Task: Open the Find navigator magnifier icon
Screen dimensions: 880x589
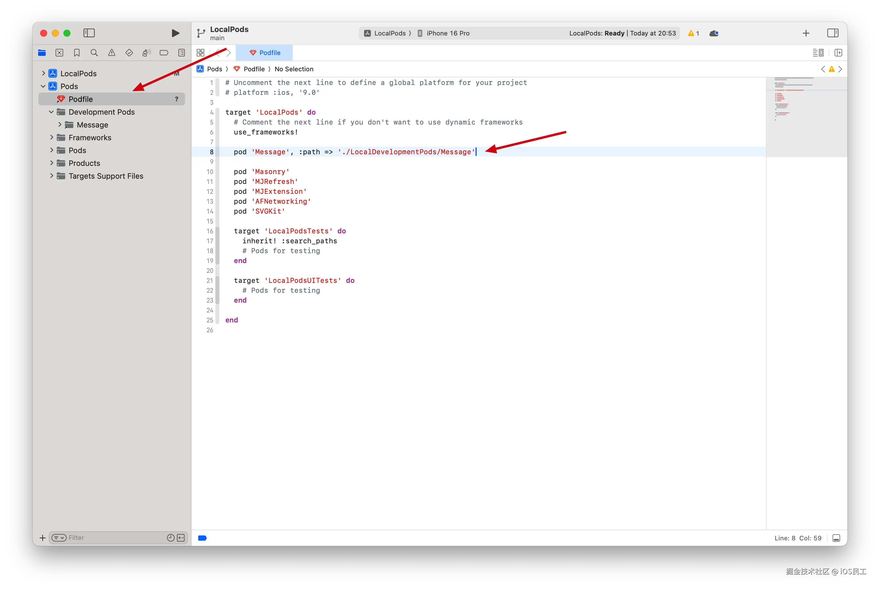Action: click(x=94, y=53)
